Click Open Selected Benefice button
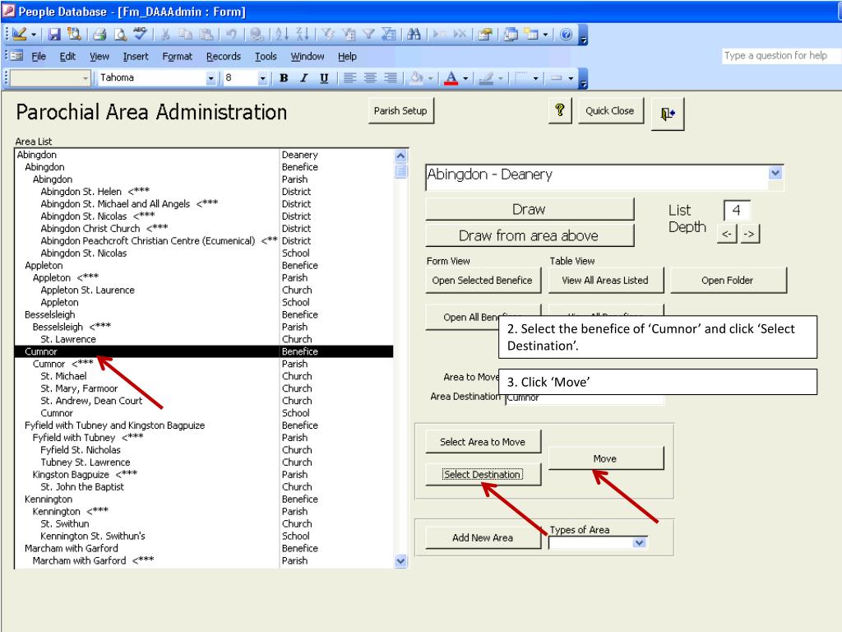The width and height of the screenshot is (842, 632). pos(482,280)
